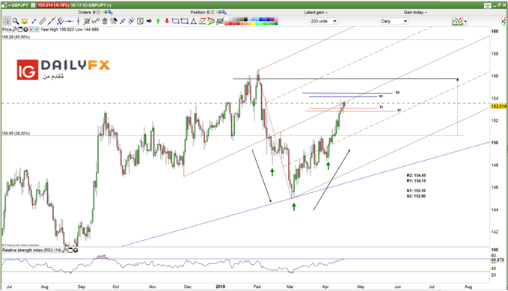Image resolution: width=508 pixels, height=291 pixels.
Task: Click the Position search magnifier icon
Action: coord(224,12)
